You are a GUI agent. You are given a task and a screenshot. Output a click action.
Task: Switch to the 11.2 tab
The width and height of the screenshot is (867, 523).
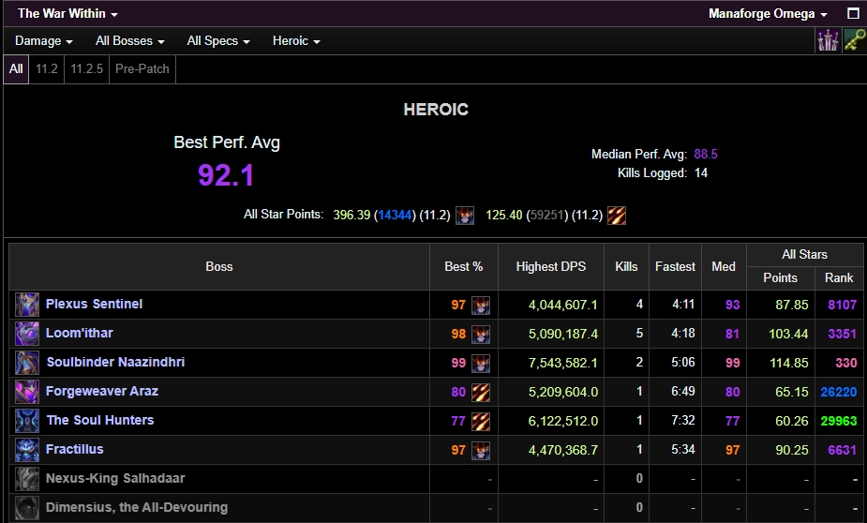point(47,69)
